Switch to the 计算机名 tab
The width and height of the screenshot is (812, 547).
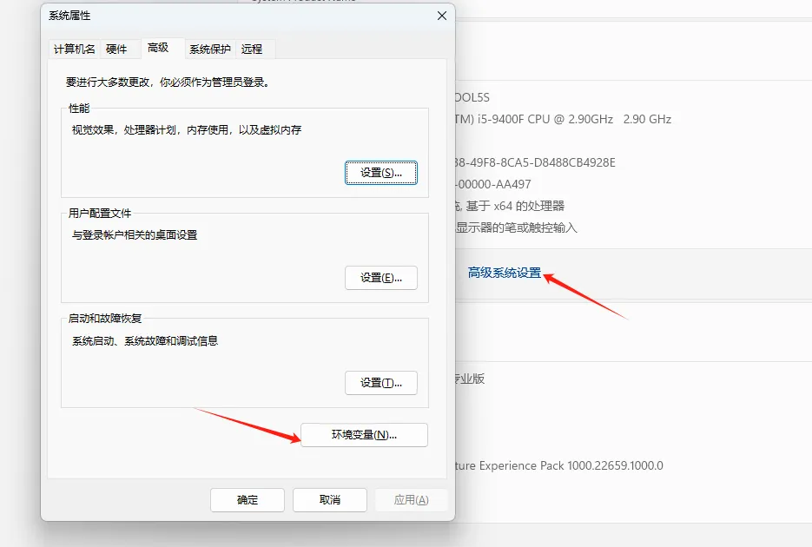(72, 49)
